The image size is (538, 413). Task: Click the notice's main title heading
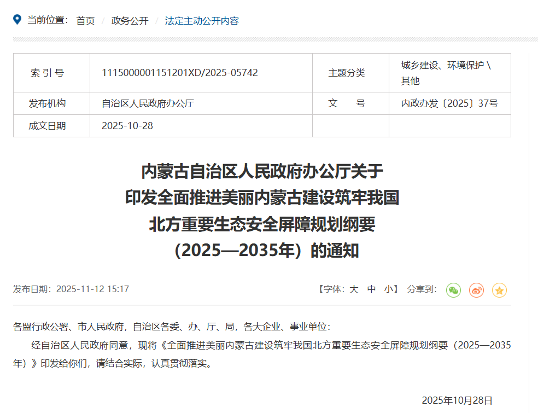(x=262, y=211)
